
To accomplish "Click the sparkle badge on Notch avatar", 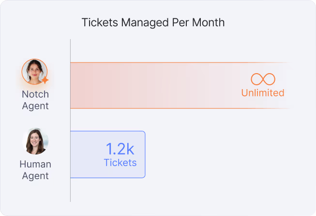I will [45, 81].
